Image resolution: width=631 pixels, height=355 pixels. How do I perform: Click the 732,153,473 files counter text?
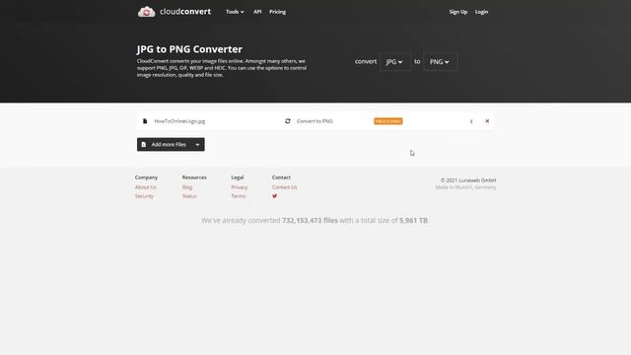pos(310,221)
